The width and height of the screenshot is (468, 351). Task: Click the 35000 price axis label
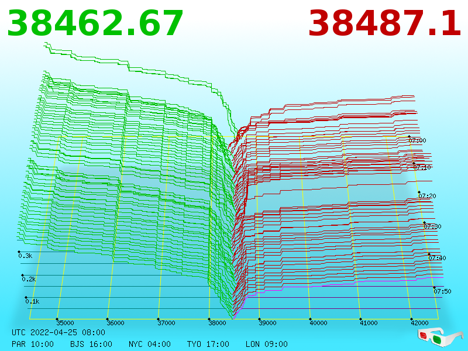[65, 323]
